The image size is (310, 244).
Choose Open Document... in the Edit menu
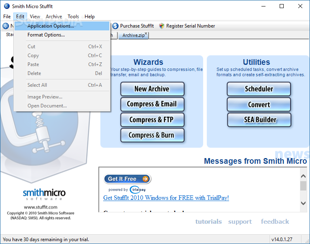[62, 106]
